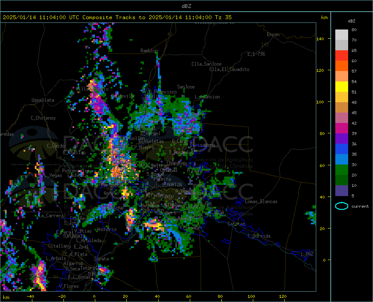Select the green 20–30 dBZ legend swatch
The width and height of the screenshot is (373, 302).
(x=342, y=169)
